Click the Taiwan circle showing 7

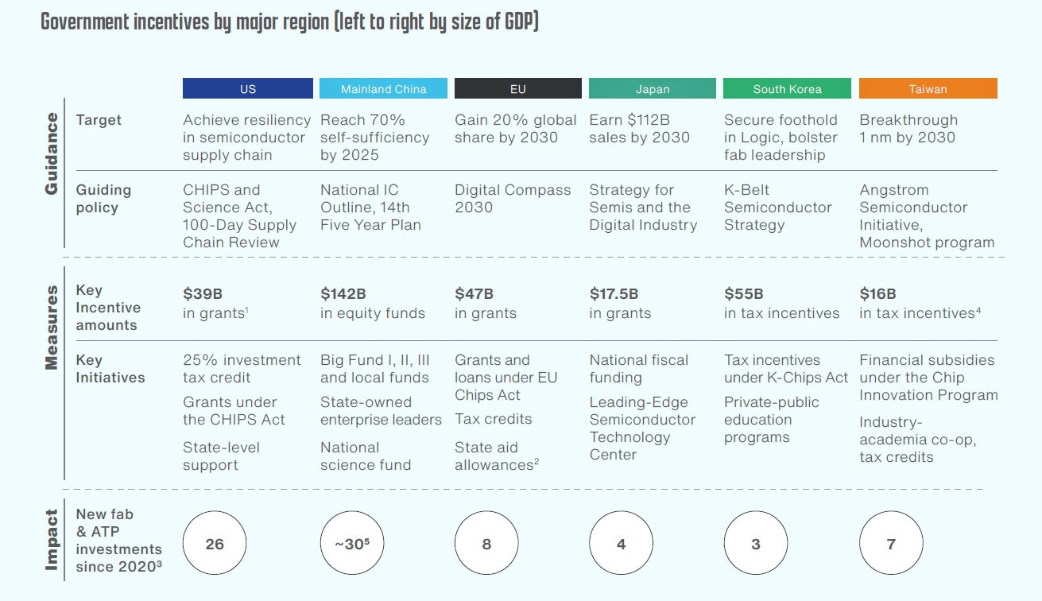[891, 545]
